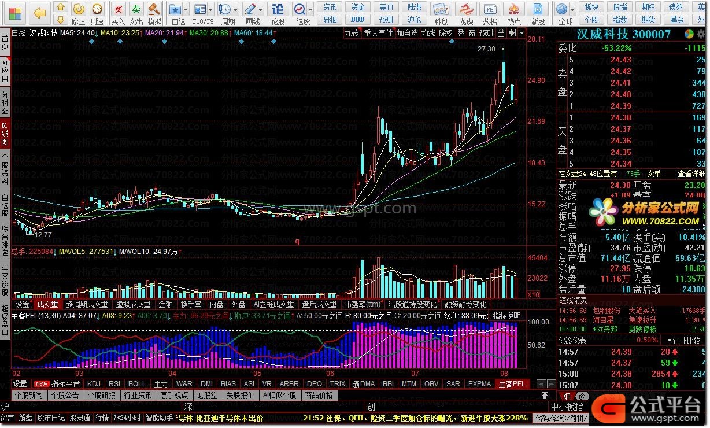Select the 画线 drawing pencil icon
Image resolution: width=710 pixels, height=428 pixels.
250,9
